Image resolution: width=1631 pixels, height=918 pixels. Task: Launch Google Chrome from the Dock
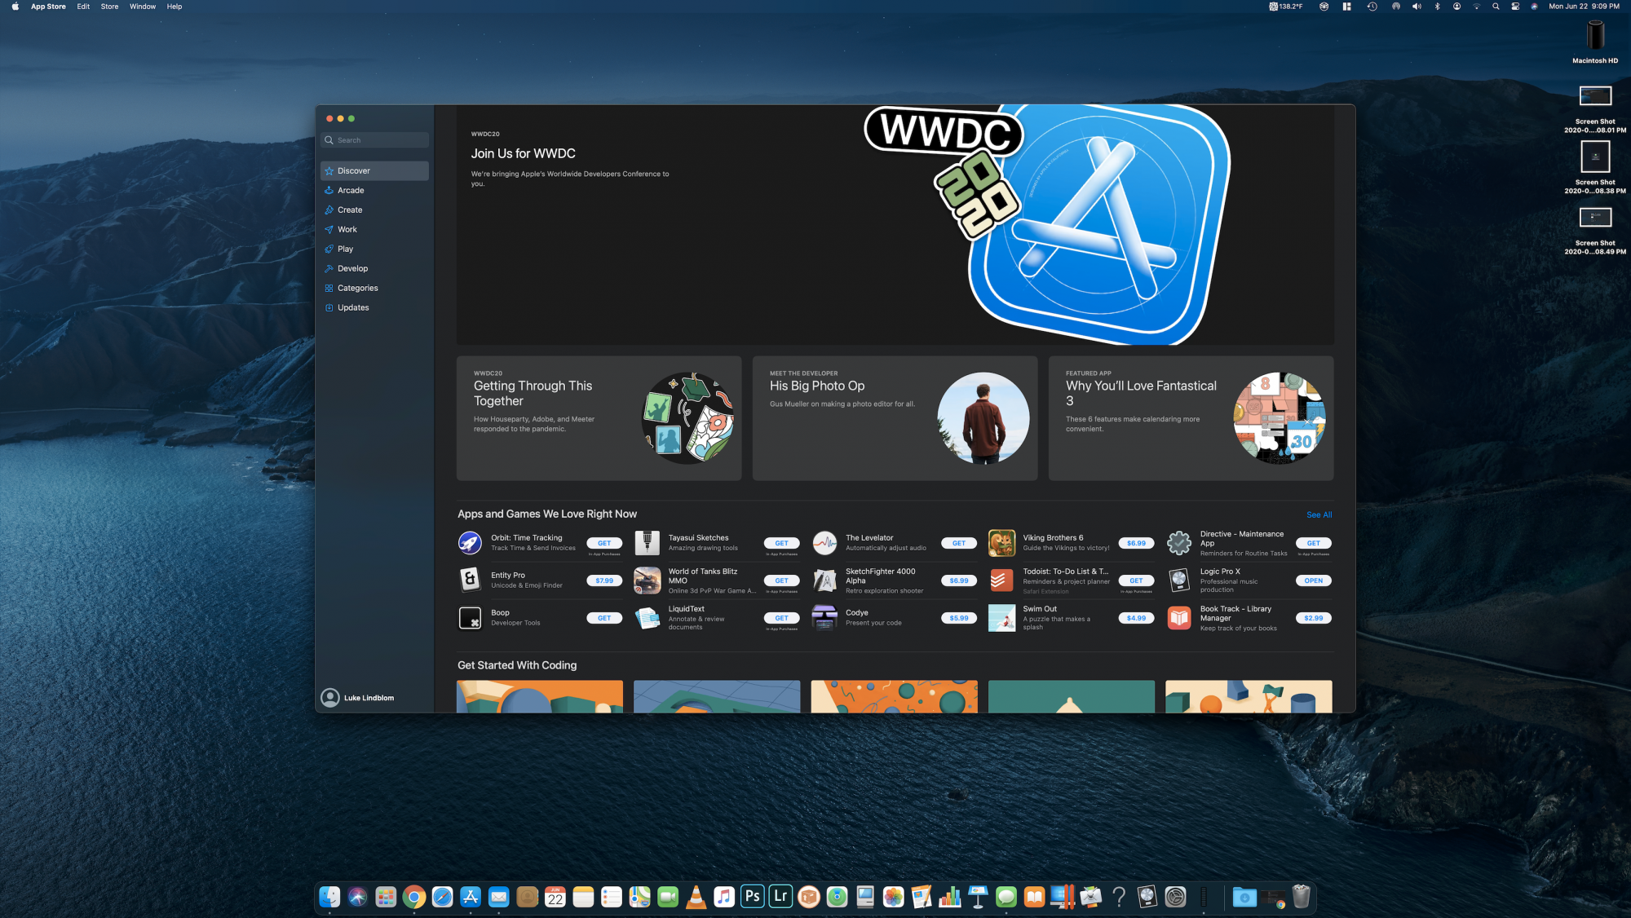pos(414,897)
